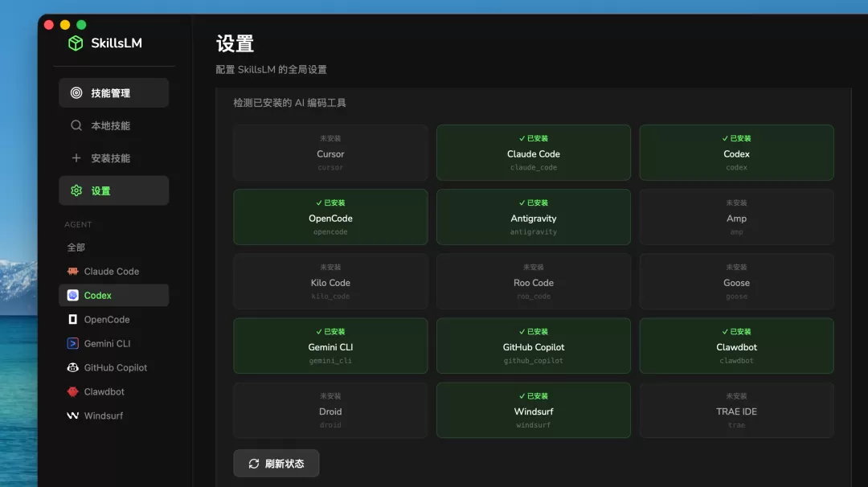Screen dimensions: 868x487
Task: Click the text 检测已安装的 AI 编码工具
Action: [289, 103]
